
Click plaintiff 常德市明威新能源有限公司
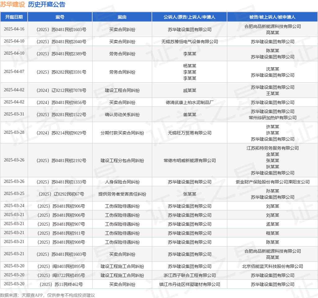coord(190,160)
